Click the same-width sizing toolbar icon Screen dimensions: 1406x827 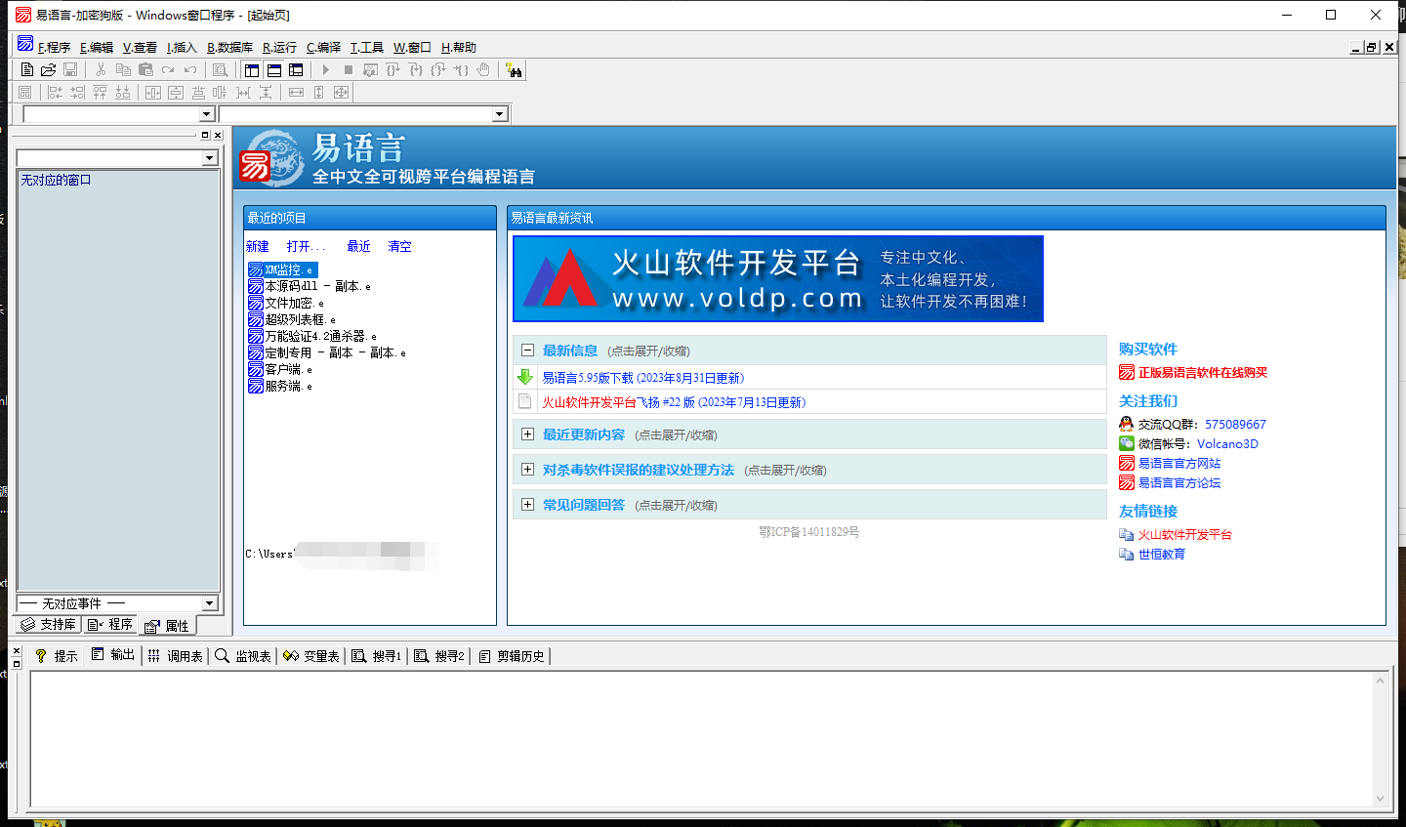(296, 93)
